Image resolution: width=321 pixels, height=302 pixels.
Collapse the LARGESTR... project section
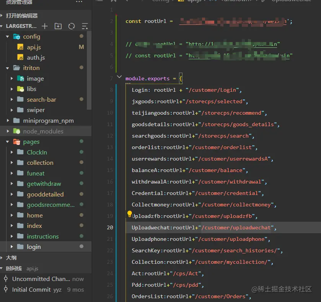point(2,26)
